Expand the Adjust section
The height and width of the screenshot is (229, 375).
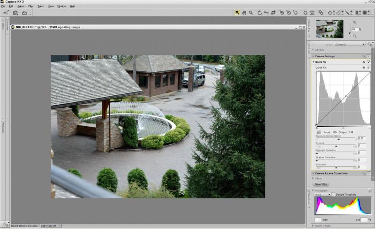(313, 178)
